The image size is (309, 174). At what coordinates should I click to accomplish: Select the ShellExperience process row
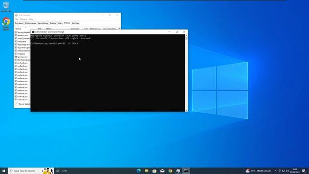pyautogui.click(x=23, y=39)
